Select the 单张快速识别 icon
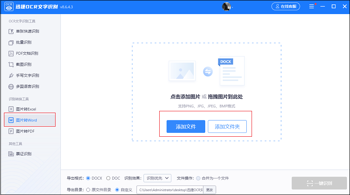This screenshot has height=195, width=350. 11,31
